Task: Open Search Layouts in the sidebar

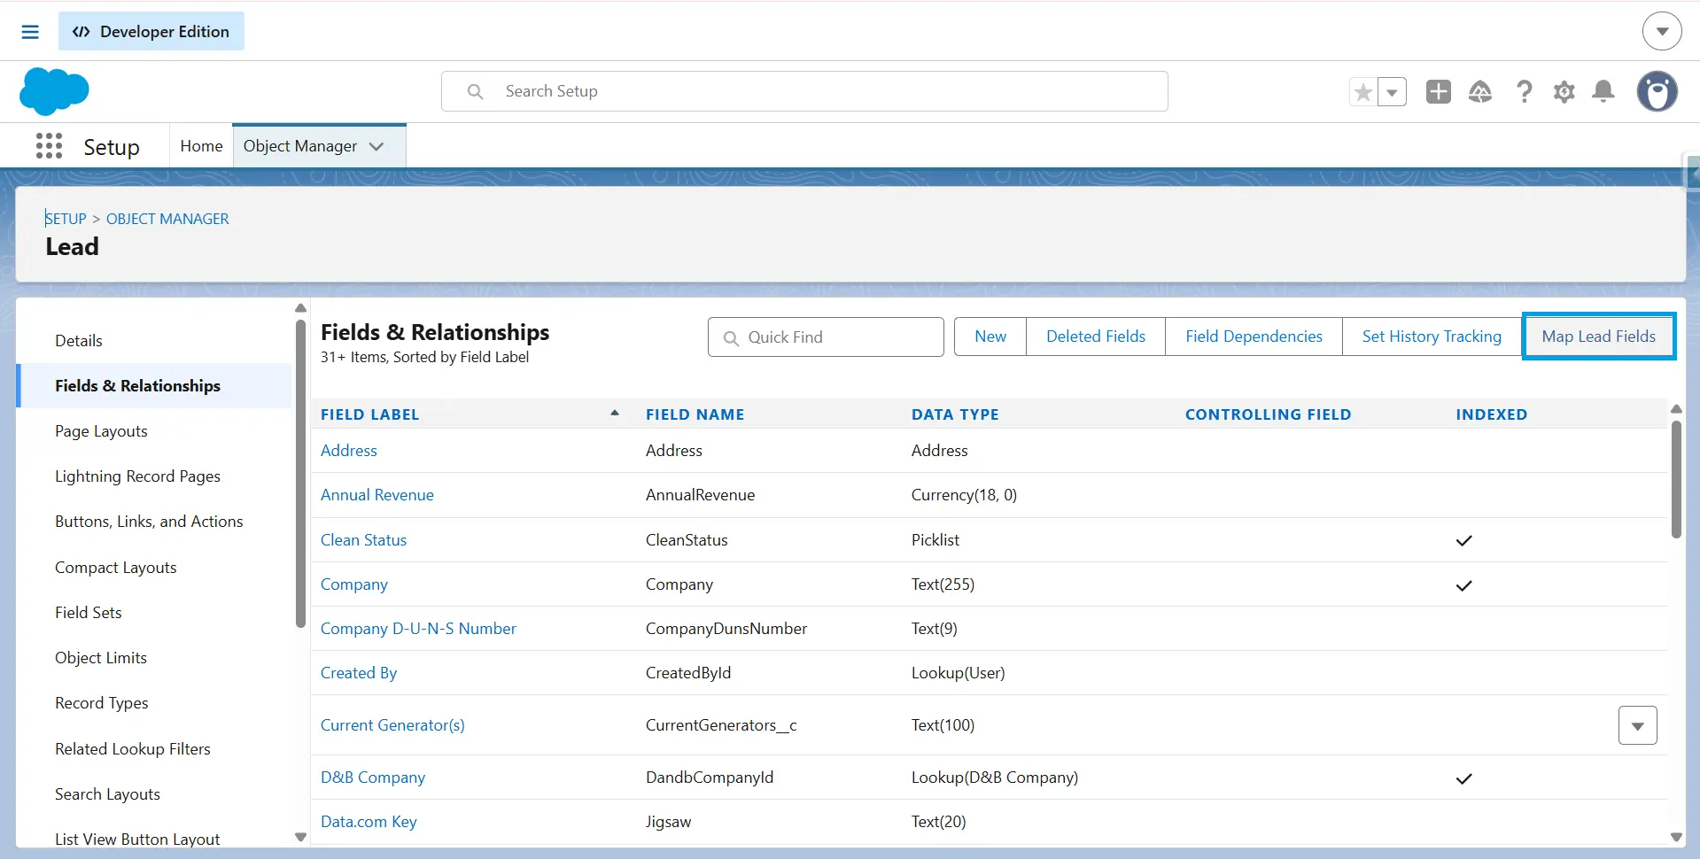Action: click(x=107, y=794)
